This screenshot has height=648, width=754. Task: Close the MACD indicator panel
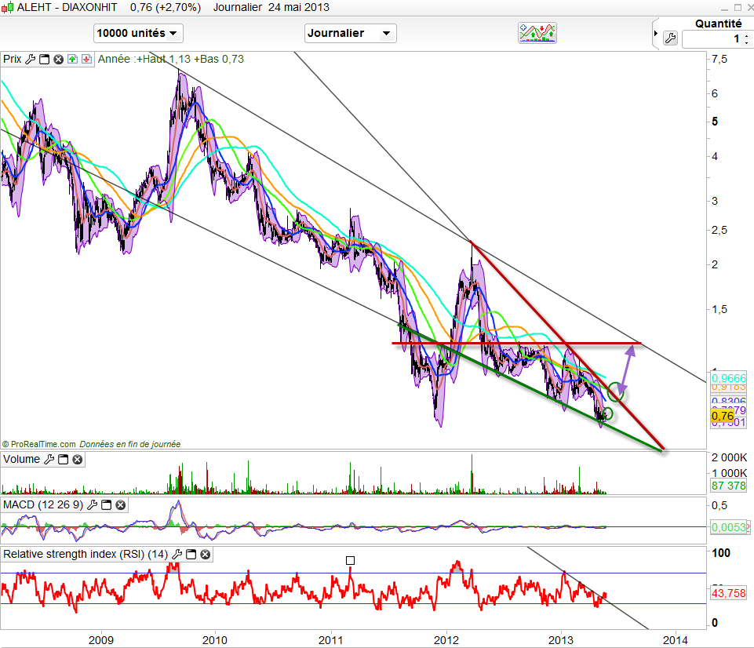point(119,505)
